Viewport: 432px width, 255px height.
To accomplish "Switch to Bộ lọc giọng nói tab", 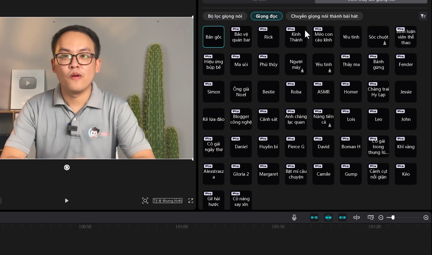I will tap(225, 16).
